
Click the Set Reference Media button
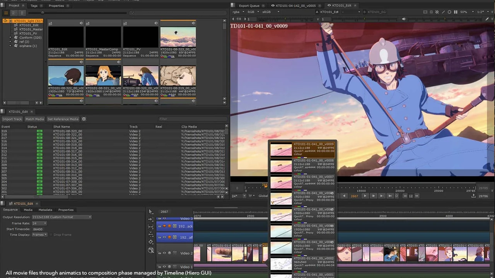[63, 119]
